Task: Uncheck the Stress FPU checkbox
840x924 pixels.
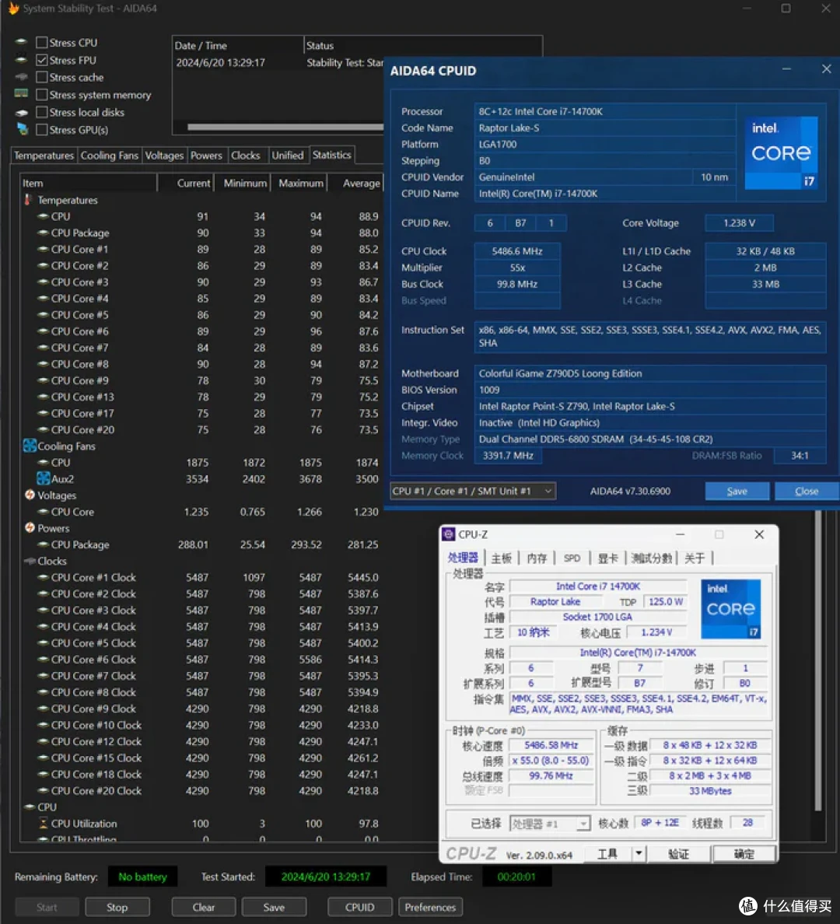Action: [42, 60]
